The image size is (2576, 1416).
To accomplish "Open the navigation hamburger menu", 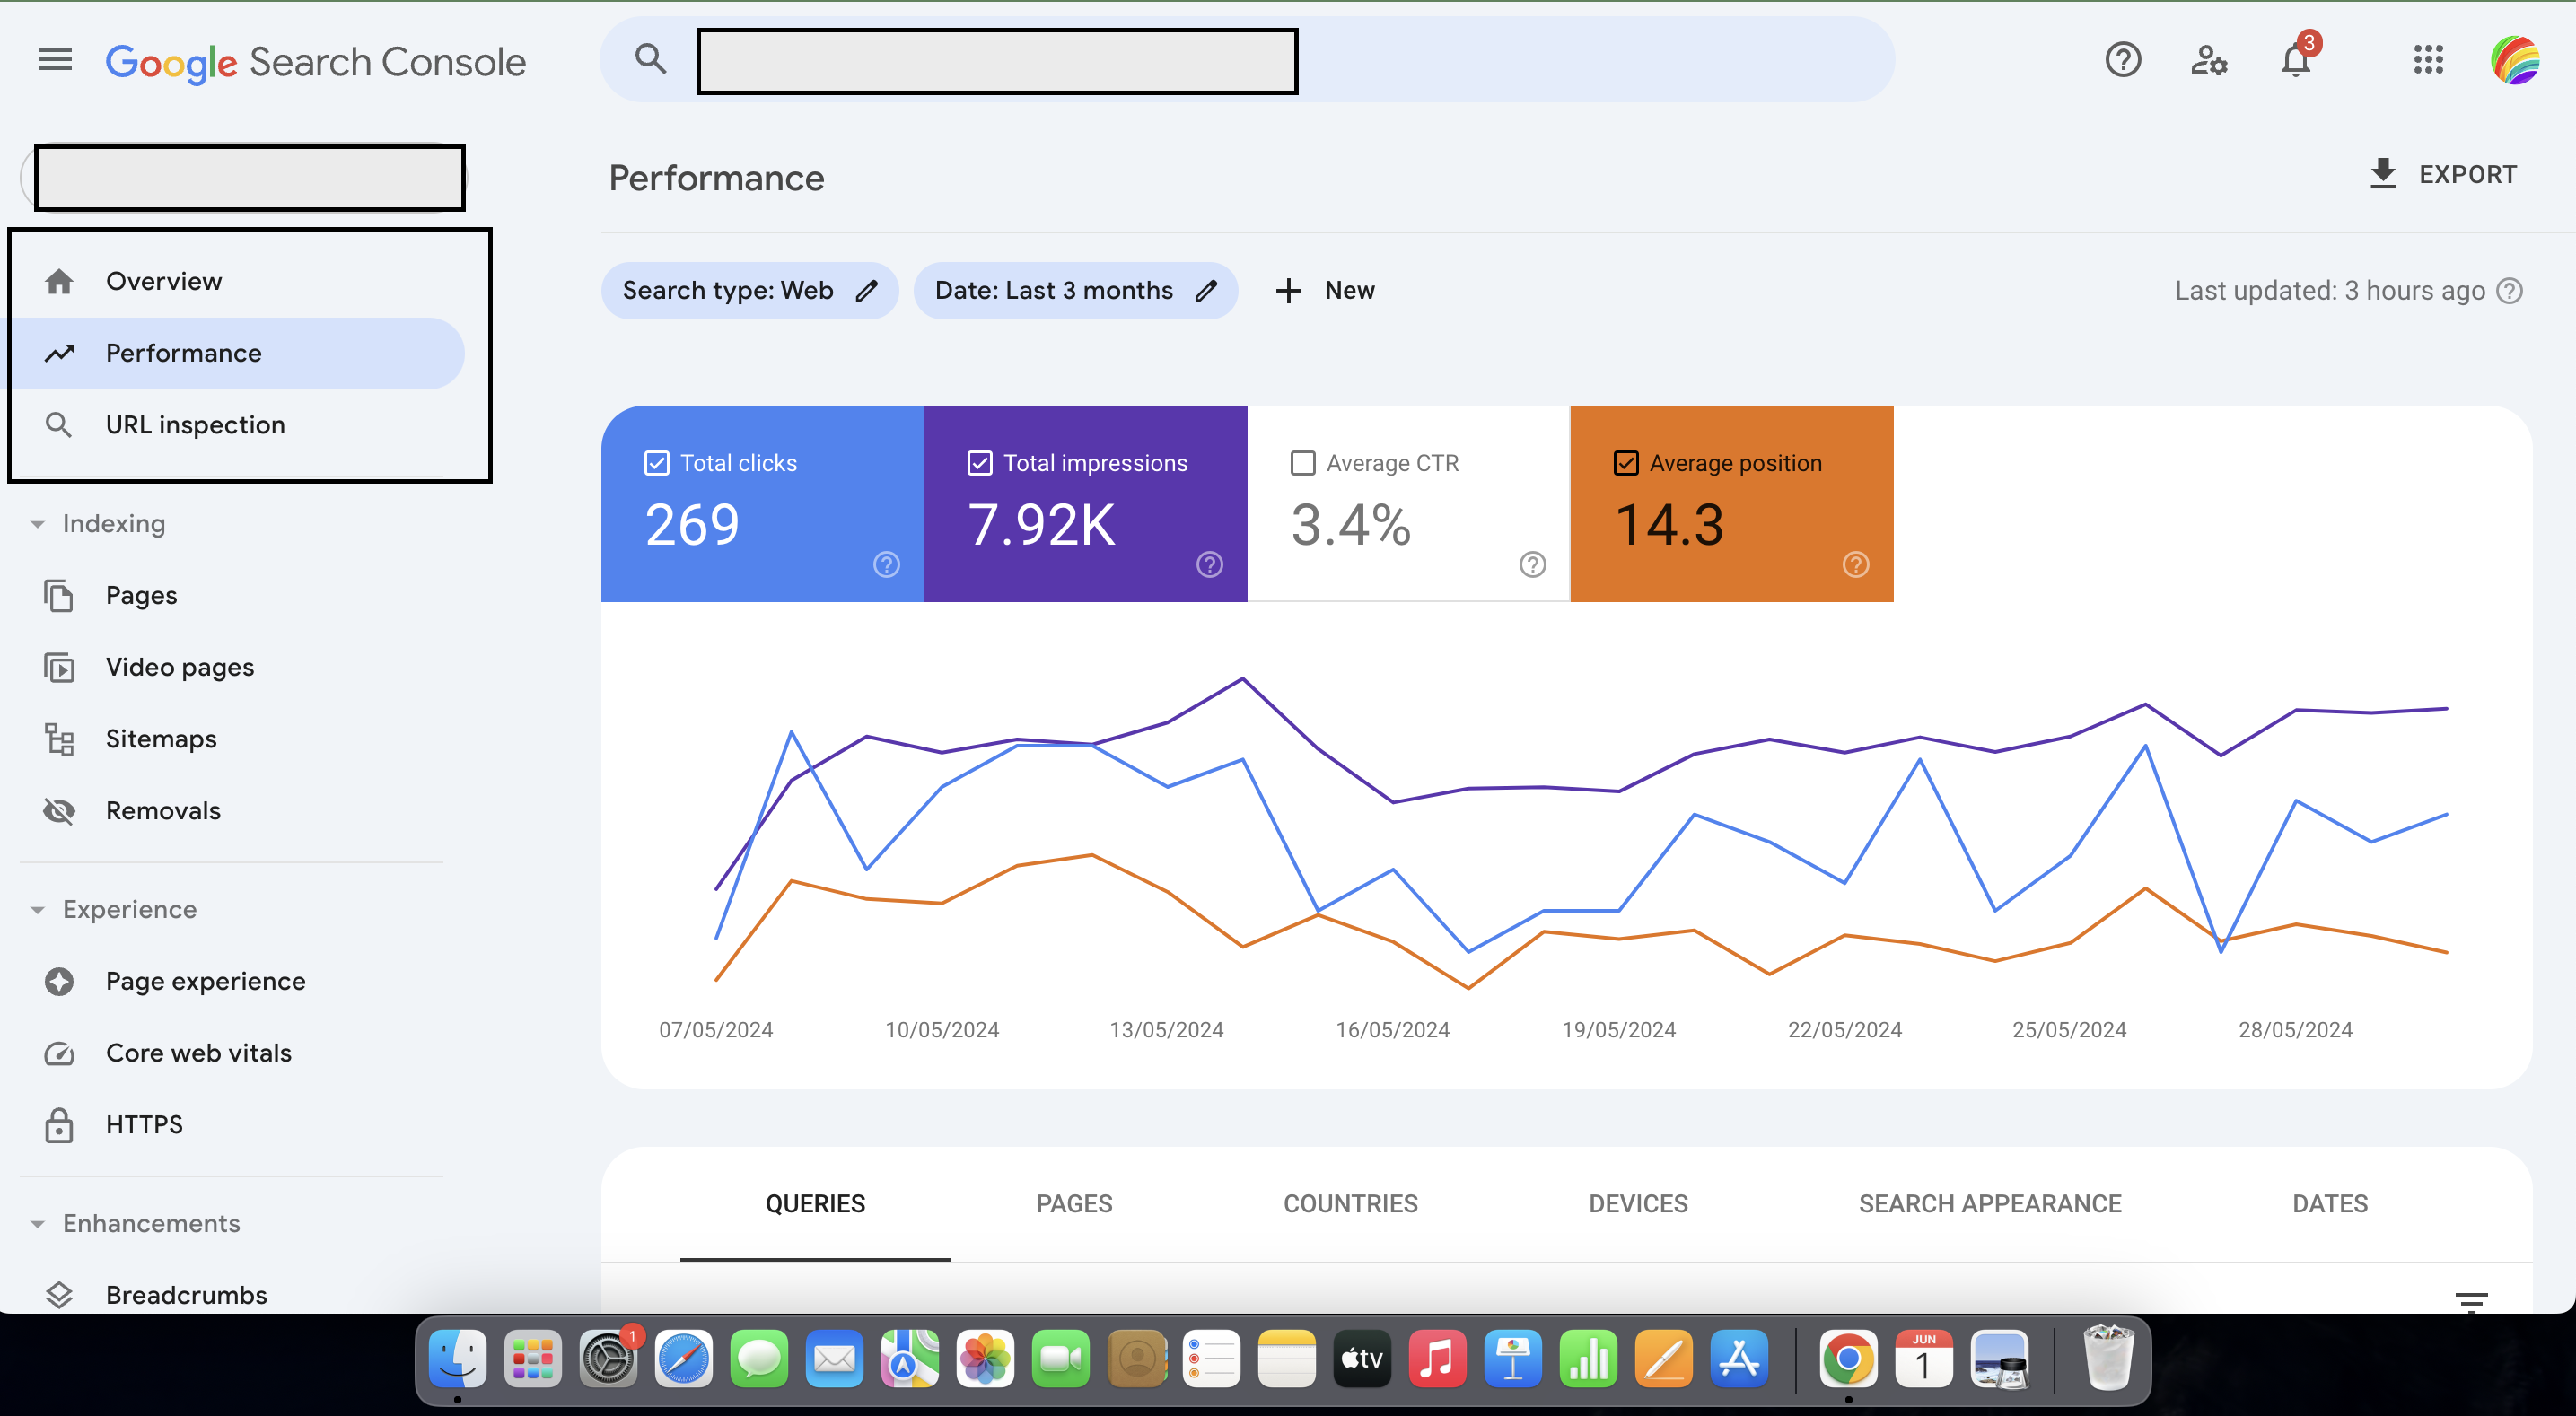I will (55, 59).
